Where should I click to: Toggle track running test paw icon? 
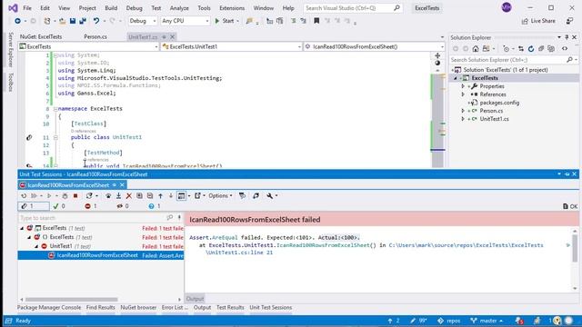(x=108, y=196)
